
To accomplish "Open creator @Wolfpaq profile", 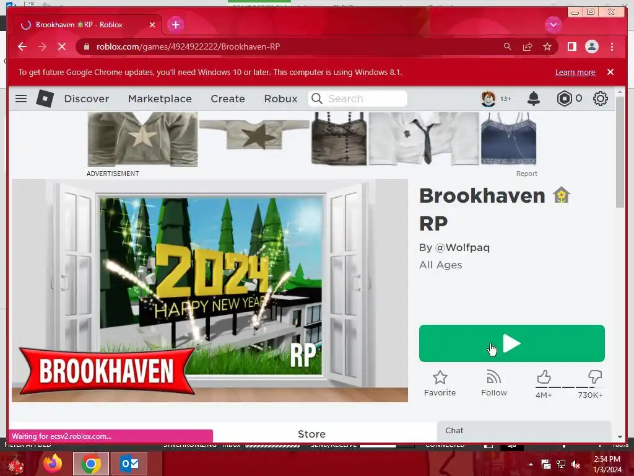I will [x=462, y=247].
